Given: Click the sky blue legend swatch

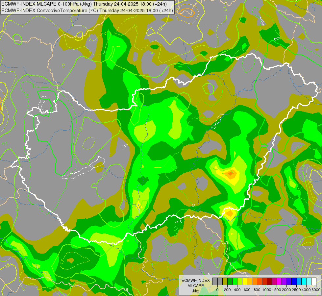Looking at the screenshot, I should [x=299, y=282].
